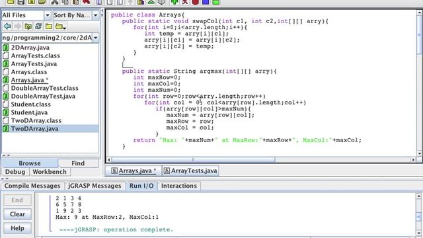
Task: Click the scissors Cut icon in toolbar
Action: (x=54, y=2)
